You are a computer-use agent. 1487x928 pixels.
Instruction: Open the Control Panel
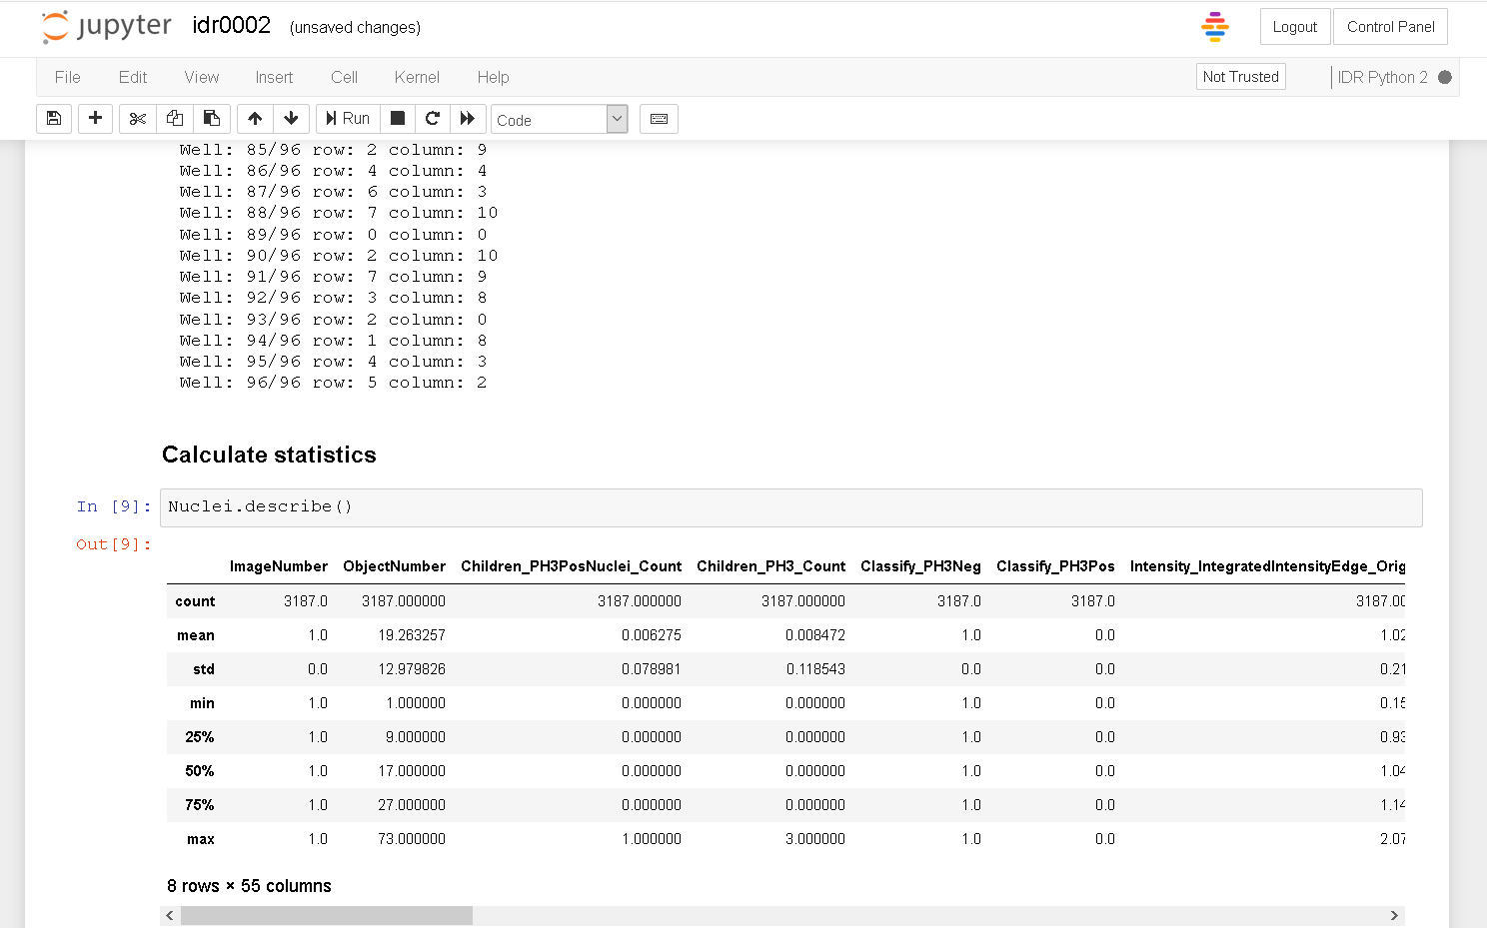pyautogui.click(x=1390, y=27)
